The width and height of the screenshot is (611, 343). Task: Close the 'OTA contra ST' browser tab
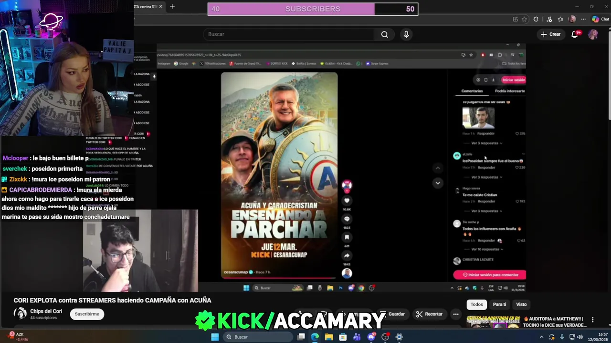tap(161, 7)
